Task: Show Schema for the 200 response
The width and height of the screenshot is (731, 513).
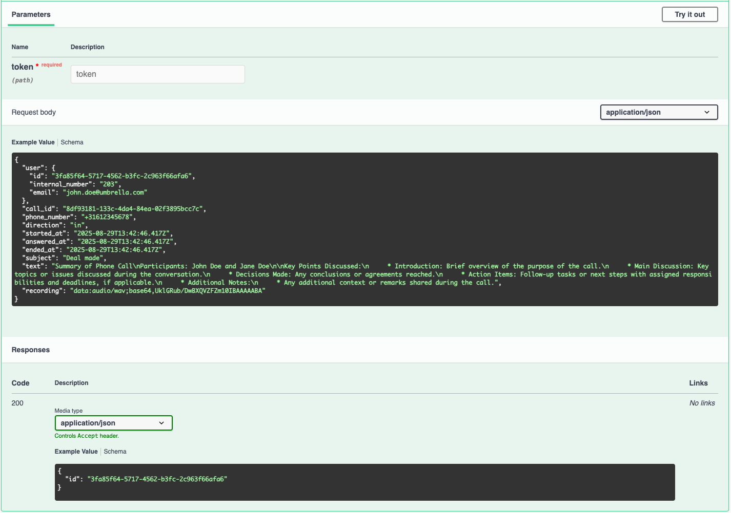Action: (x=115, y=452)
